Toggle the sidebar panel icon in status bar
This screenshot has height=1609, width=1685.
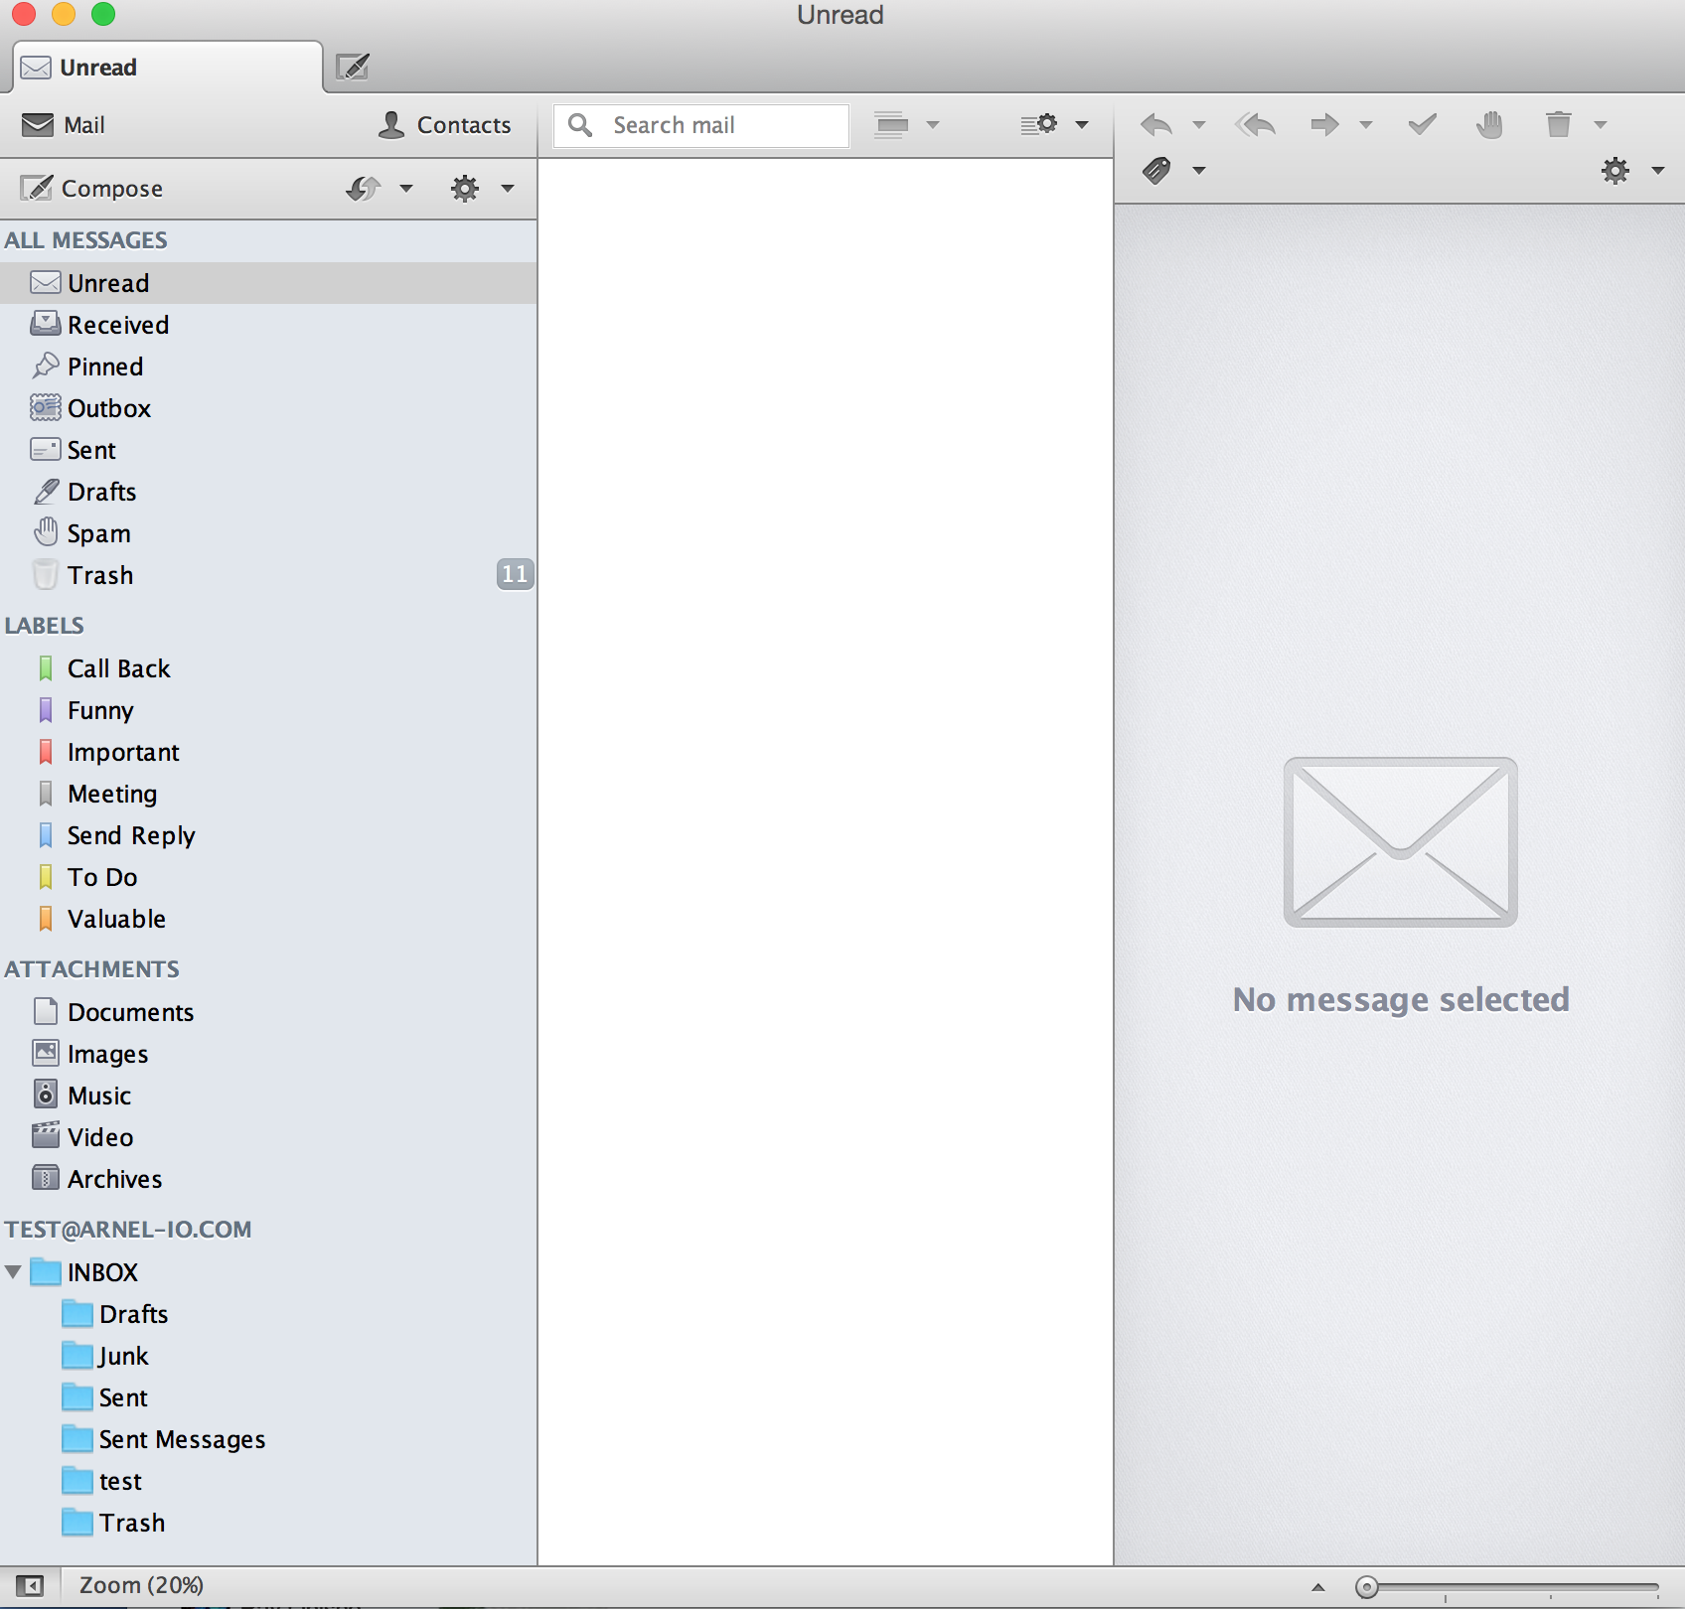pyautogui.click(x=30, y=1586)
